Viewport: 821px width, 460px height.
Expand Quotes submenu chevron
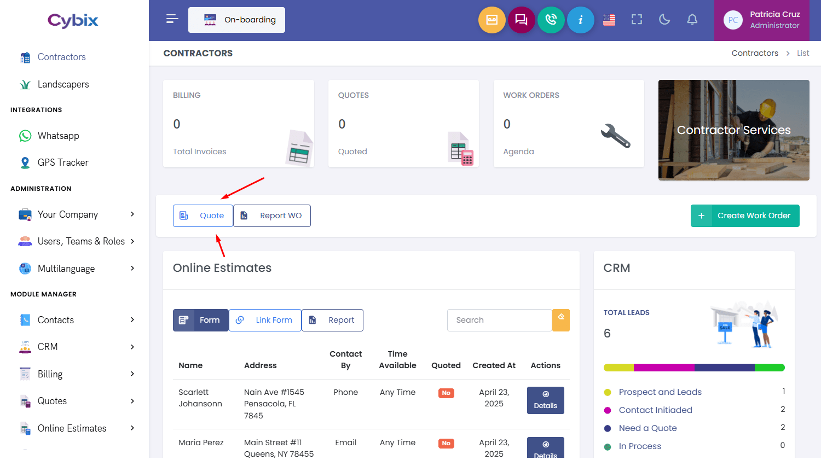tap(132, 401)
